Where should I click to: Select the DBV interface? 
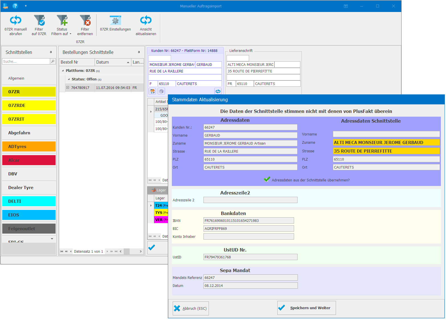pyautogui.click(x=29, y=174)
